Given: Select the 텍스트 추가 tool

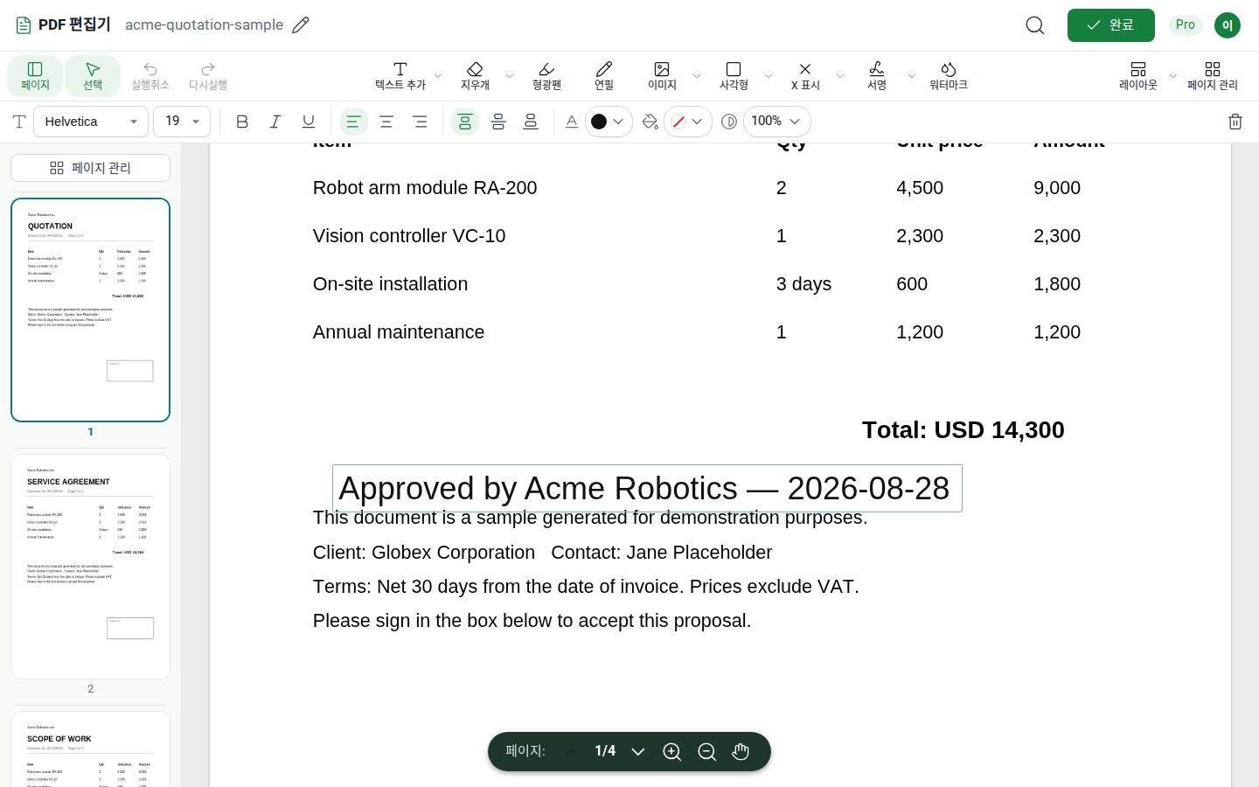Looking at the screenshot, I should 400,76.
